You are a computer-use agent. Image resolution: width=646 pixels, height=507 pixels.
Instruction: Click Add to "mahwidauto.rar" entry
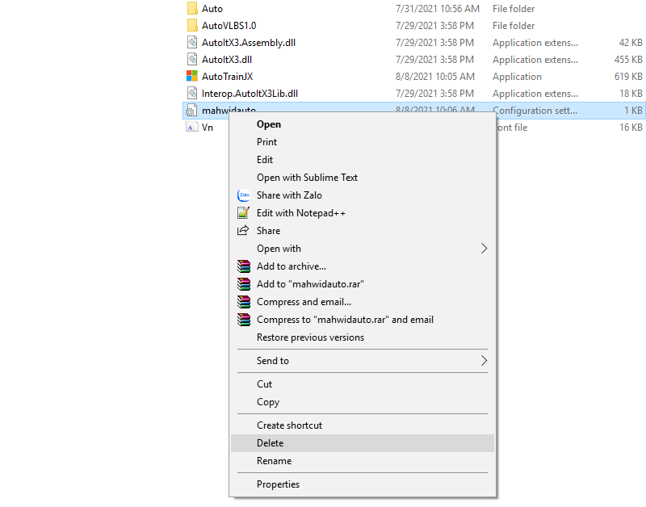click(x=310, y=284)
